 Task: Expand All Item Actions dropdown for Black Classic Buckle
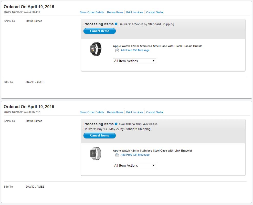click(x=134, y=61)
